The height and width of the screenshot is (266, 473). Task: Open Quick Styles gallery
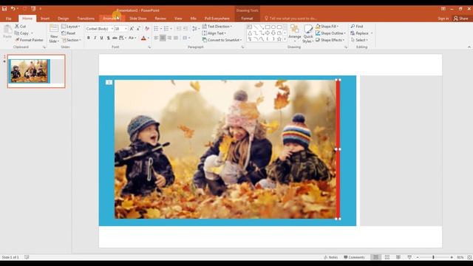307,33
